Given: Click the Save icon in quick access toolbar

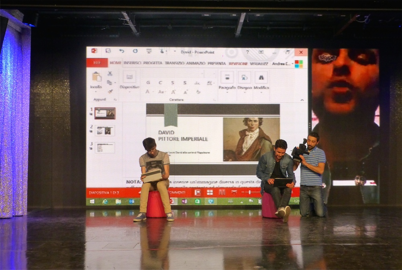Looking at the screenshot, I should [x=108, y=51].
